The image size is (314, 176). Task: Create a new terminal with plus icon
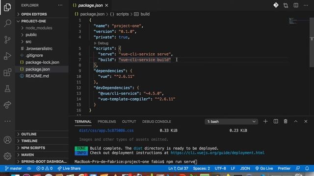click(x=265, y=121)
